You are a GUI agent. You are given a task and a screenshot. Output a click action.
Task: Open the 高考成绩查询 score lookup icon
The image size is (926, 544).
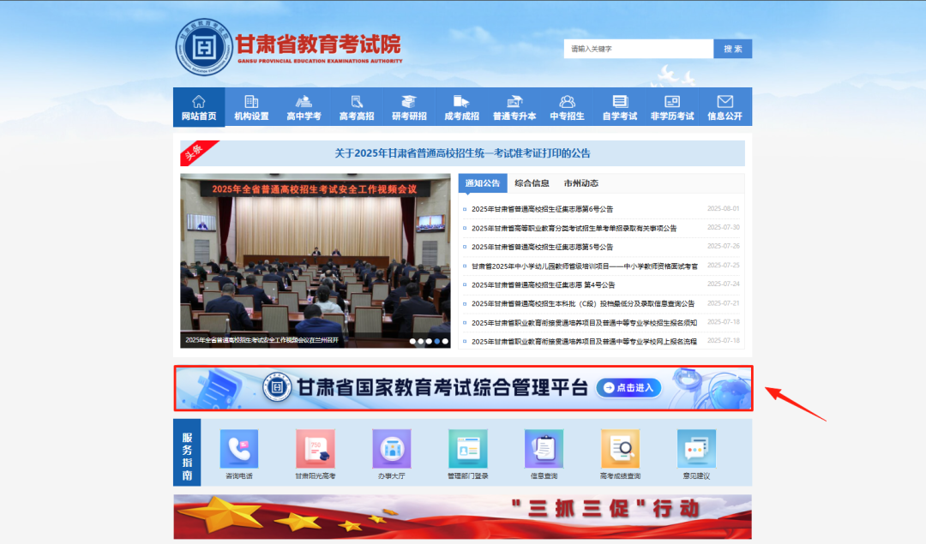click(x=620, y=449)
